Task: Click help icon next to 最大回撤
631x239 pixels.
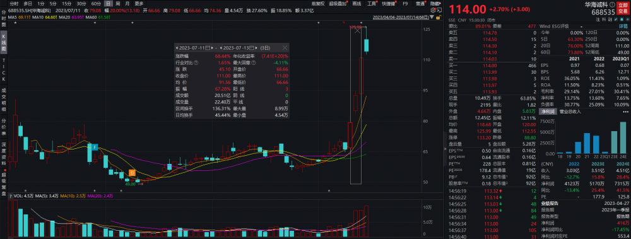Action: (254, 62)
